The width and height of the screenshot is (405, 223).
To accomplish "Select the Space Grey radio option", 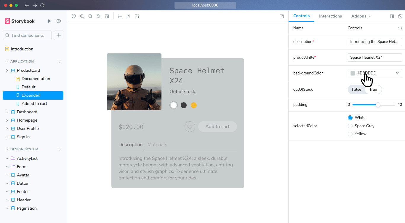I will (350, 126).
